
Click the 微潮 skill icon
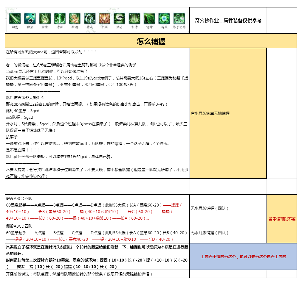click(x=75, y=18)
